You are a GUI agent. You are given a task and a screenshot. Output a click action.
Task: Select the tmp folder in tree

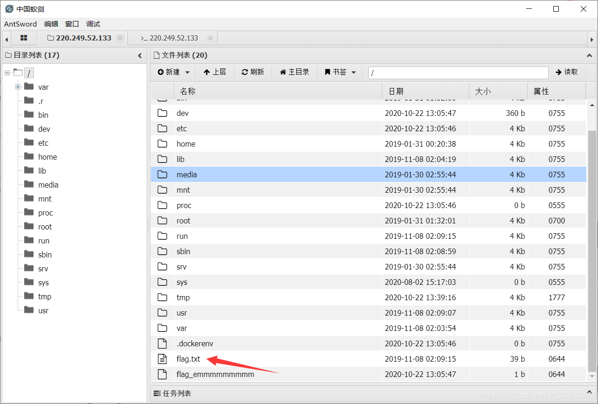[45, 296]
